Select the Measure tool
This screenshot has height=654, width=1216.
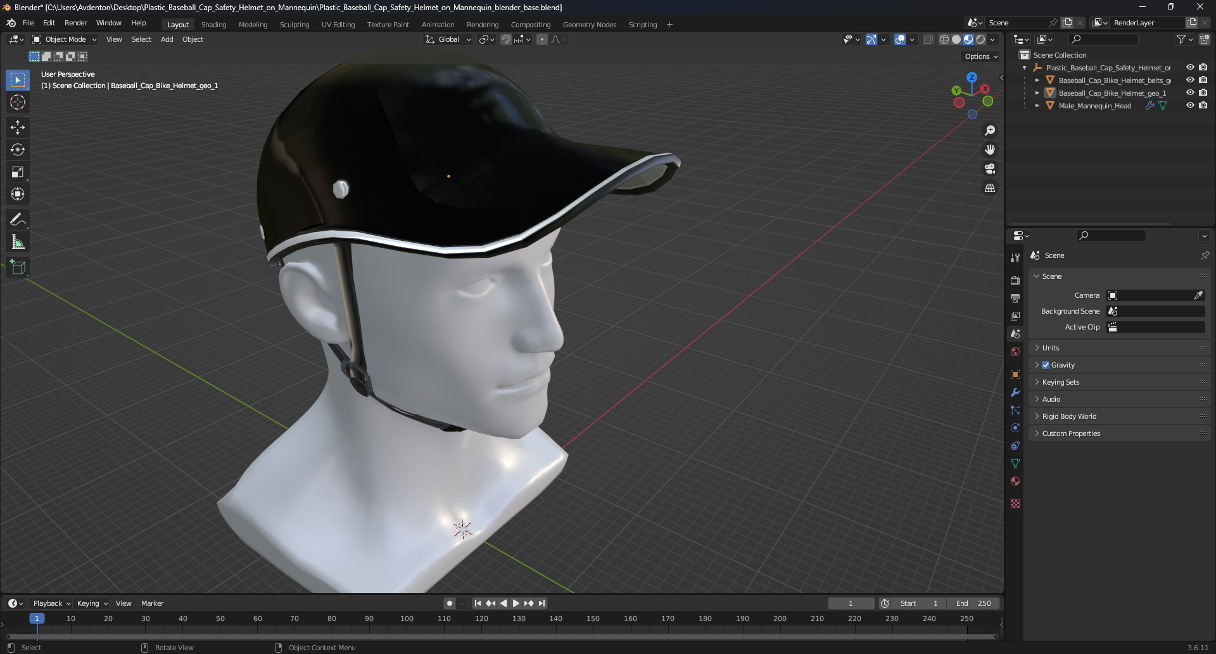tap(18, 242)
